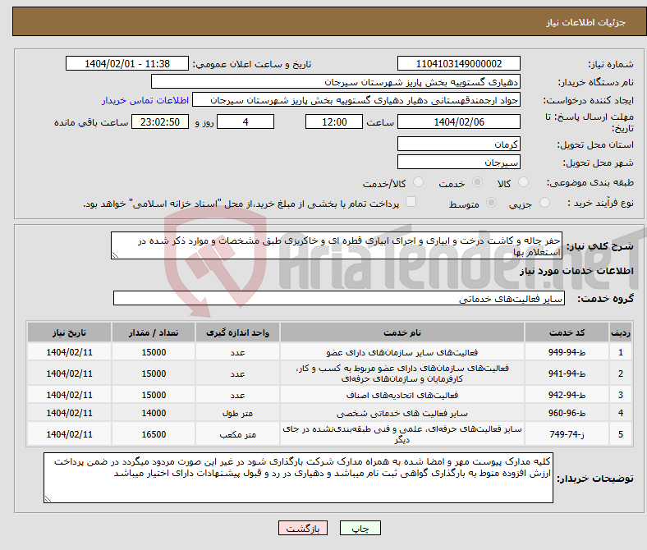Click service name فعالیت‌های سایر سازمان‌های دارای عضو
This screenshot has height=550, width=647.
tap(402, 352)
